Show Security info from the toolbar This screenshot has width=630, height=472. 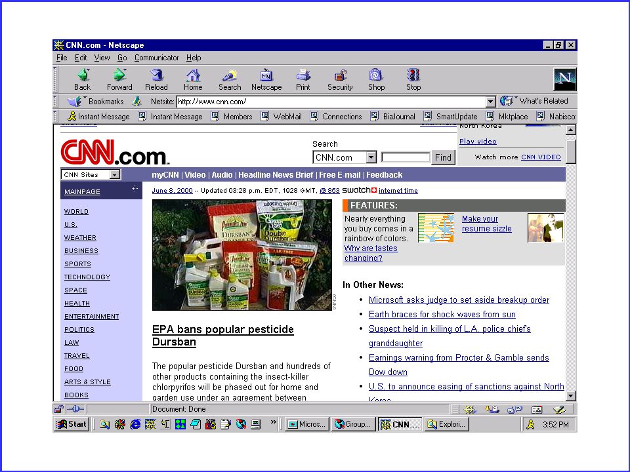tap(340, 79)
